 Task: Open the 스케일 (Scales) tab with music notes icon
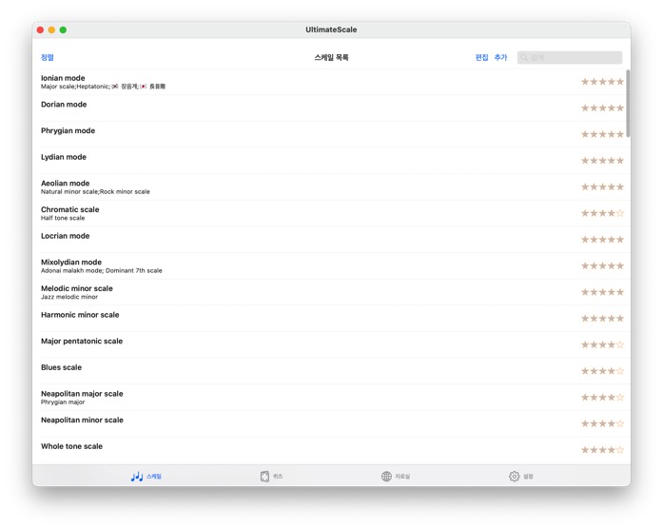point(137,476)
